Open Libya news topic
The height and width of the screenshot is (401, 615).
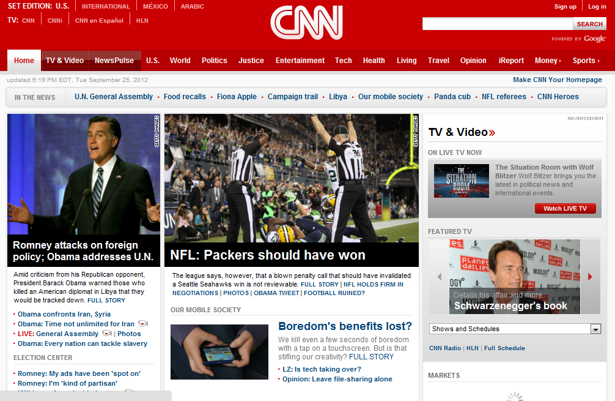(338, 97)
